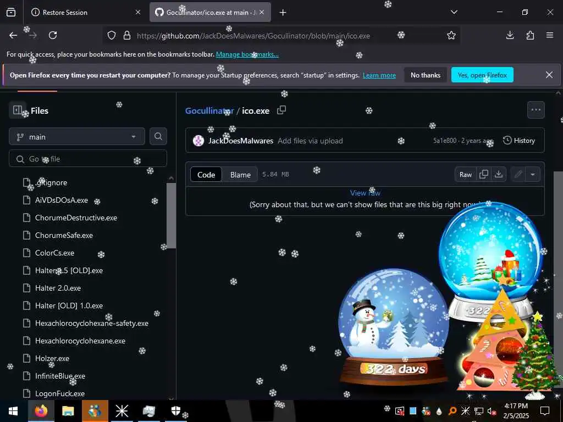The image size is (563, 422).
Task: Open the notification center icon
Action: (x=545, y=411)
